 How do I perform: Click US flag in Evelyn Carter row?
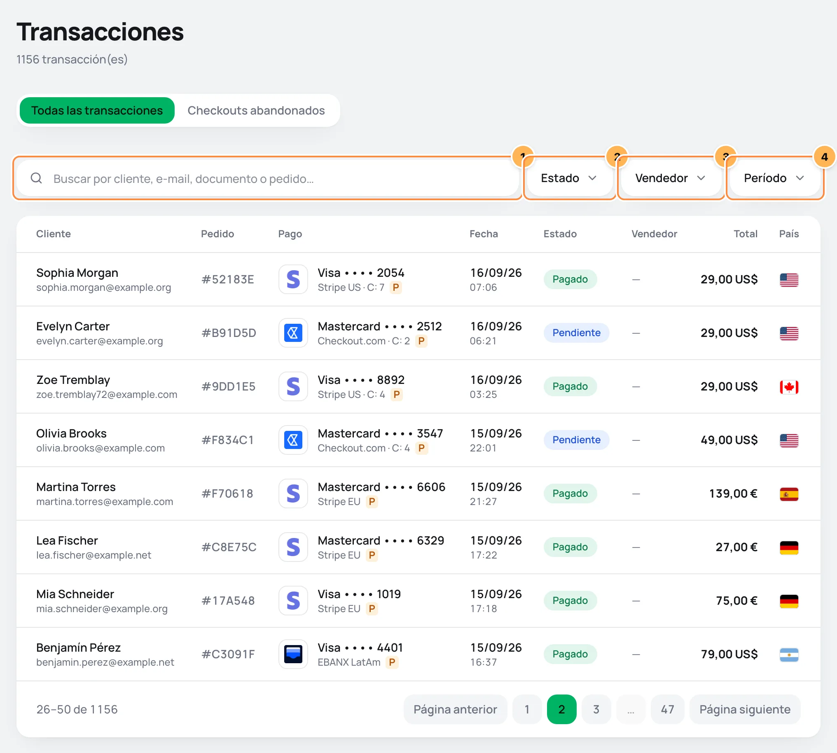[x=788, y=333]
